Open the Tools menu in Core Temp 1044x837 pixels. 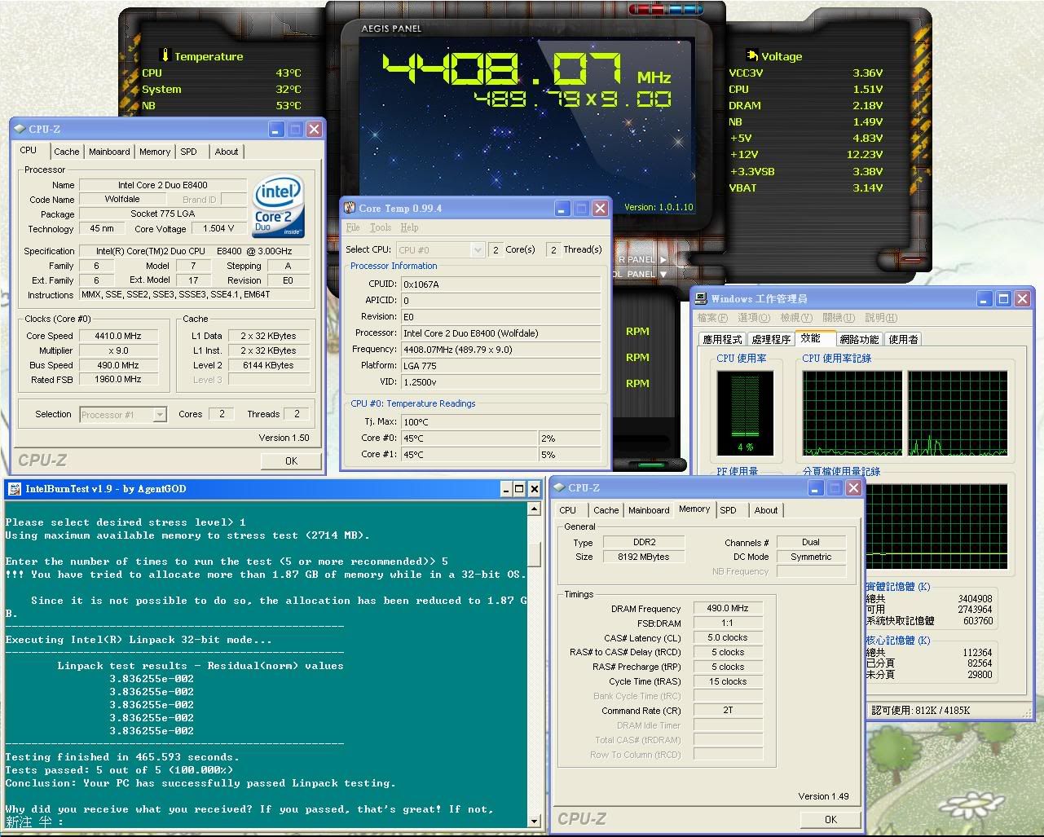click(x=381, y=227)
